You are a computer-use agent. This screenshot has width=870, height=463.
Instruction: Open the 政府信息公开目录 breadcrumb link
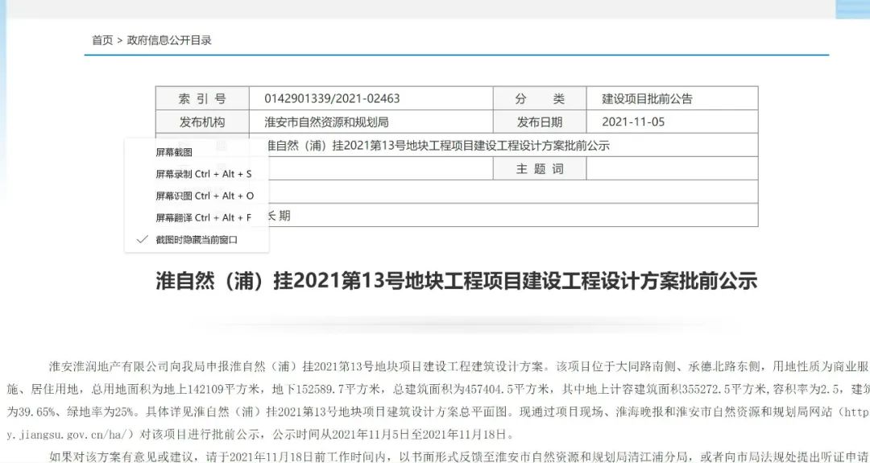click(169, 40)
